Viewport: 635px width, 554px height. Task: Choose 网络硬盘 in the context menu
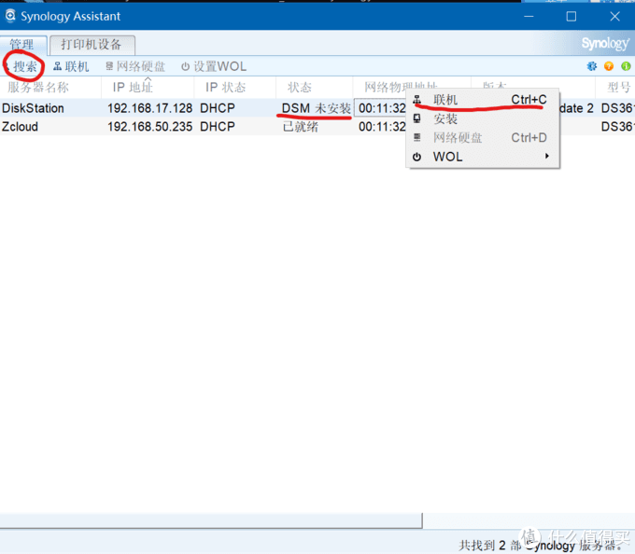pos(483,137)
